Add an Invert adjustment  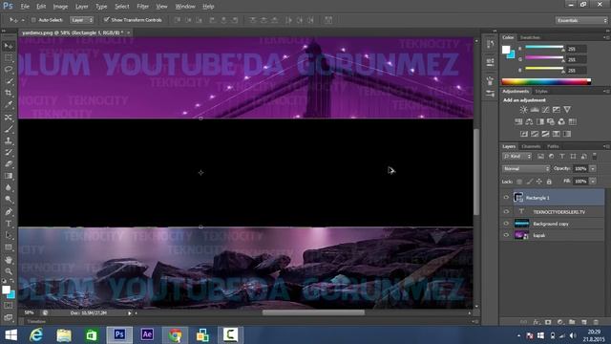pos(524,134)
